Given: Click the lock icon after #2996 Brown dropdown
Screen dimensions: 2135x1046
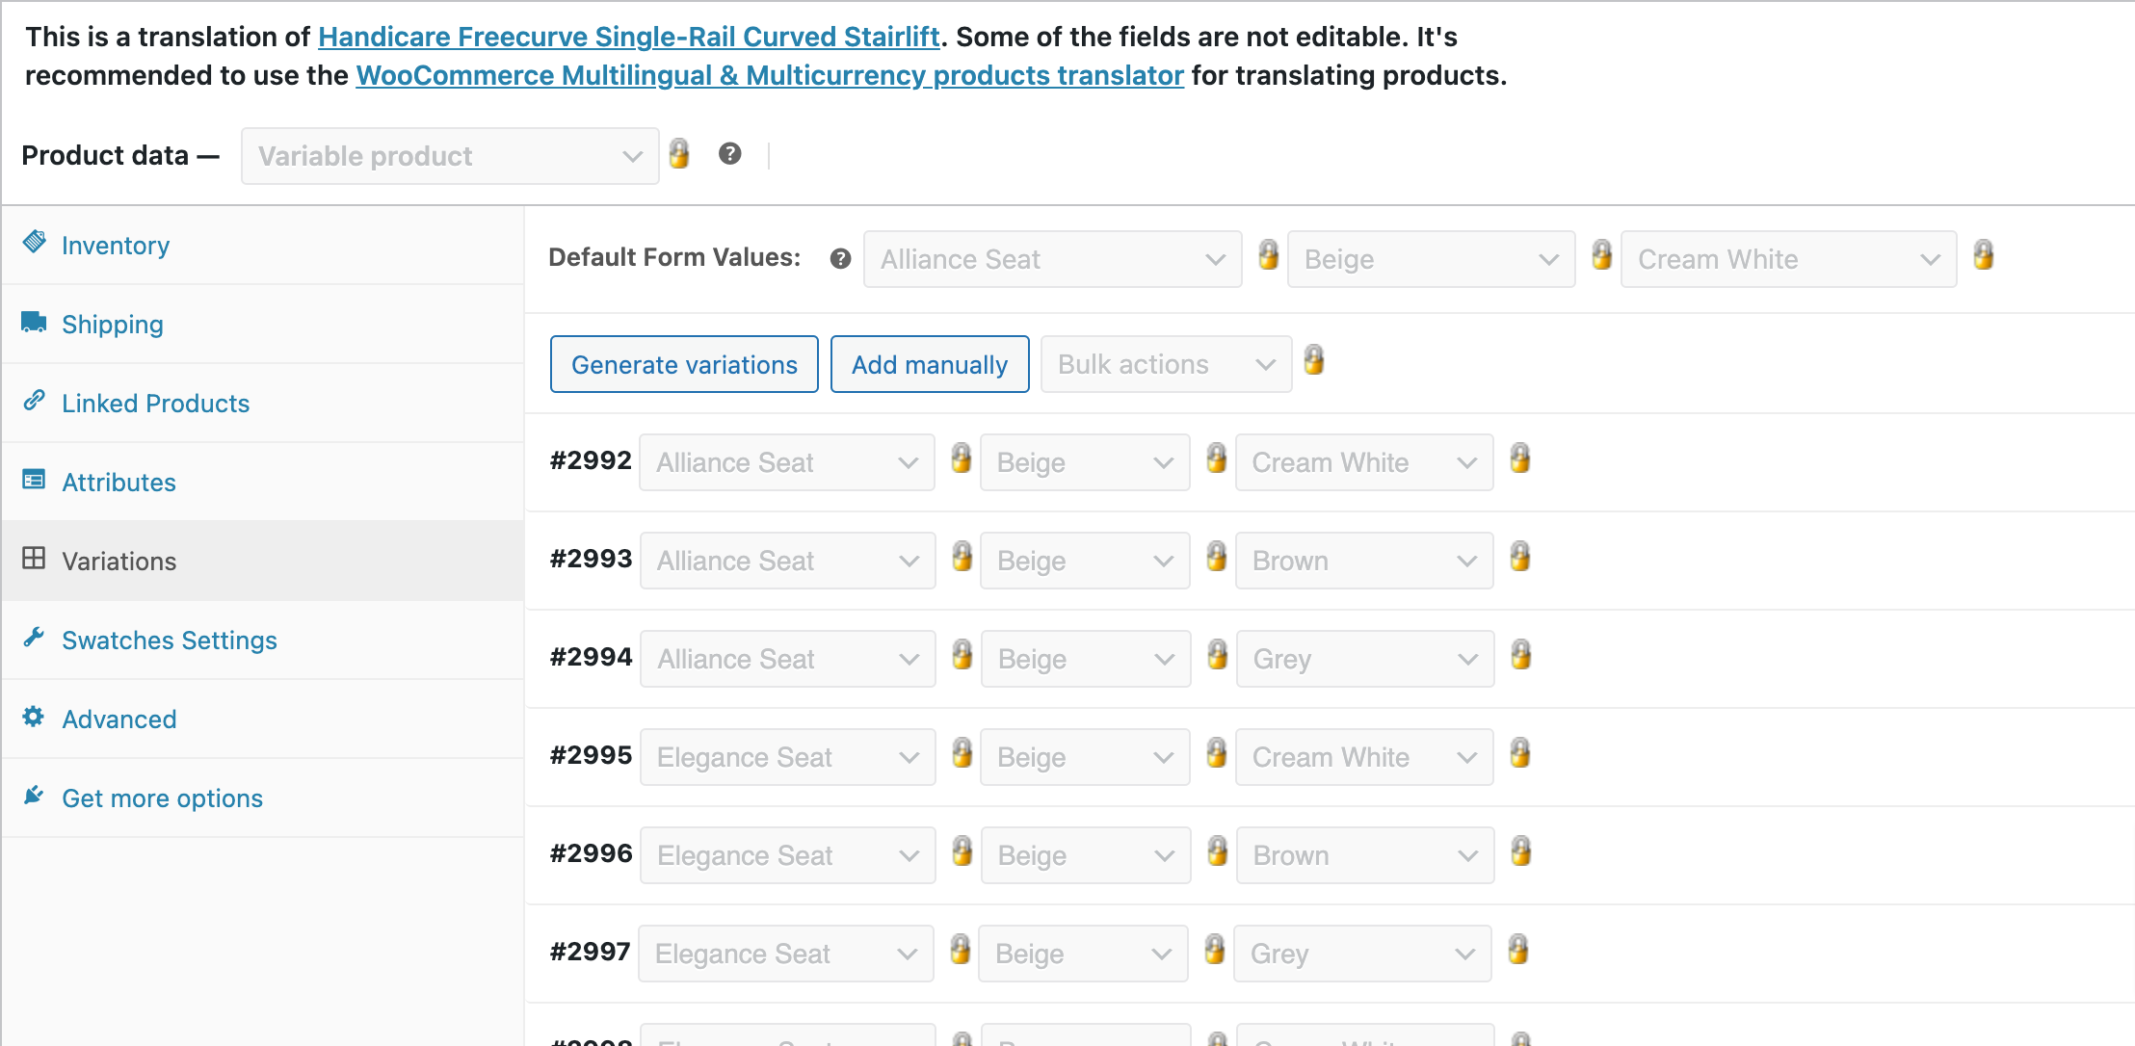Looking at the screenshot, I should tap(1521, 851).
